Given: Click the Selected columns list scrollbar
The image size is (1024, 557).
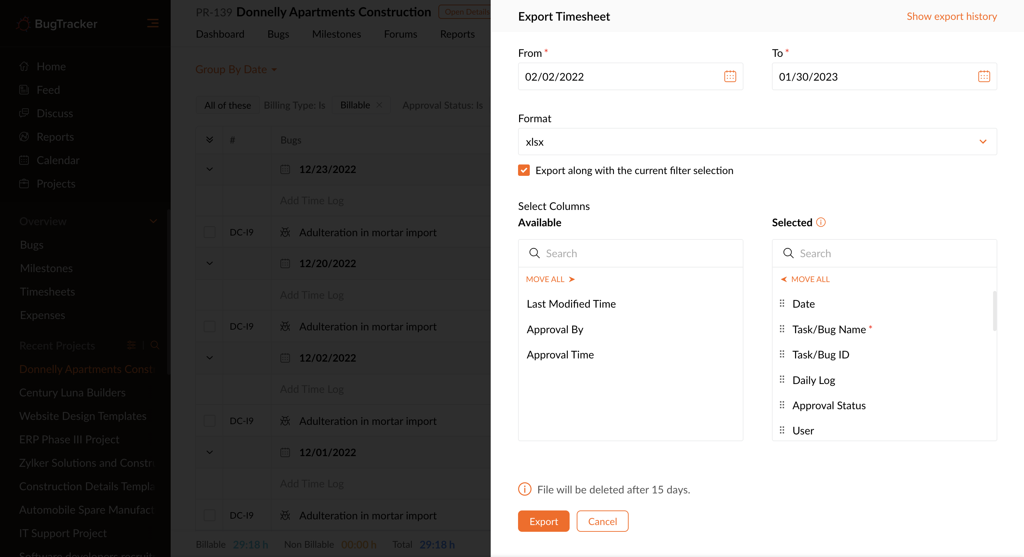Looking at the screenshot, I should pos(994,311).
